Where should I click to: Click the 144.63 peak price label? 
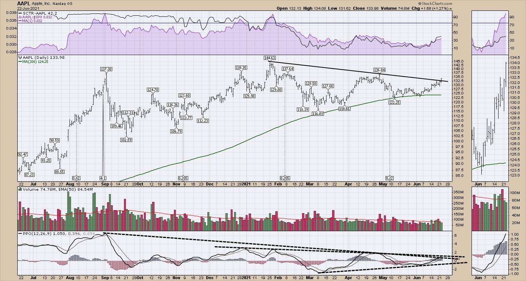click(270, 58)
